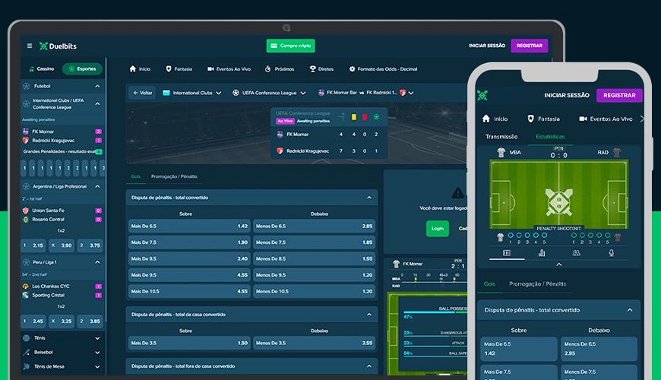Collapse 'total fora de casa convertido' market
661x380 pixels.
click(x=369, y=366)
